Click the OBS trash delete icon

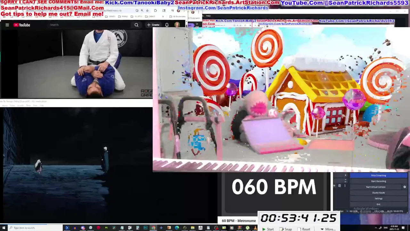(x=340, y=185)
